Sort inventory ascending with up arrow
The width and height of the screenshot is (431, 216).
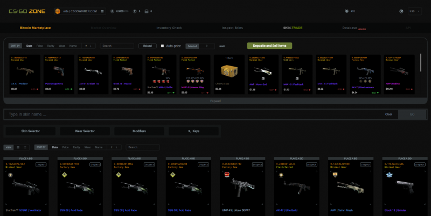86,46
